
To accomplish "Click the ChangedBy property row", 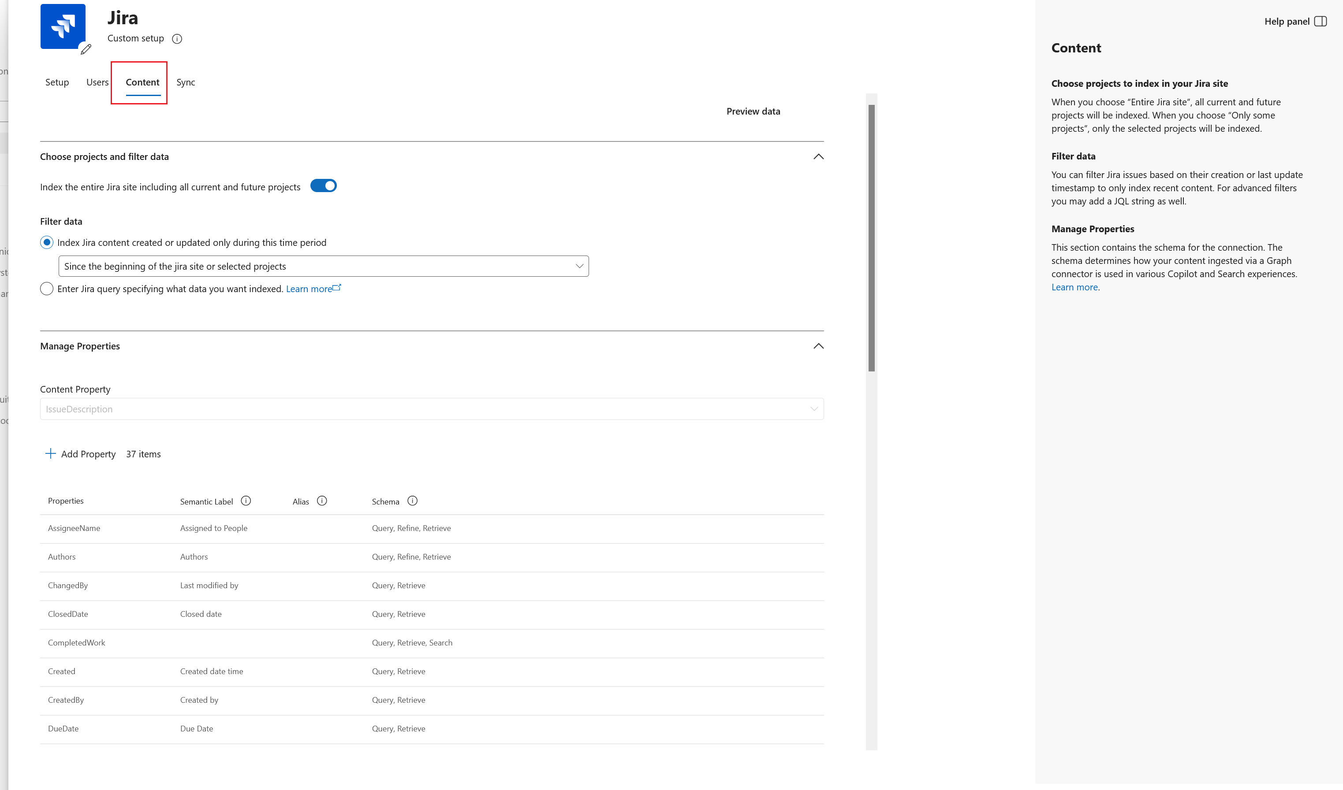I will pyautogui.click(x=432, y=586).
